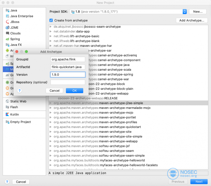Choose the Java FX folder icon
Screen dimensions: 211x186
click(7, 45)
